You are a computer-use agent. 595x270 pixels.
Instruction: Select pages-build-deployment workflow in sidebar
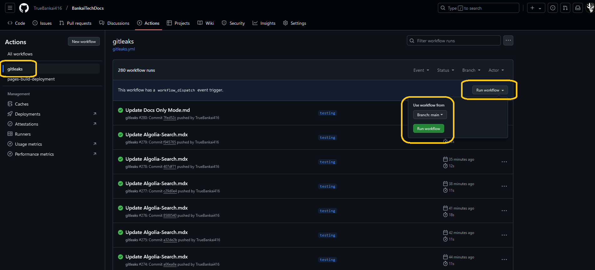pos(31,79)
